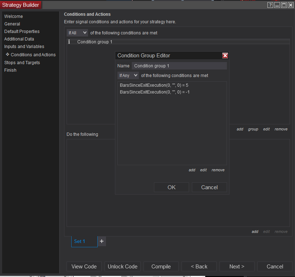Edit the group Name field

click(x=179, y=66)
